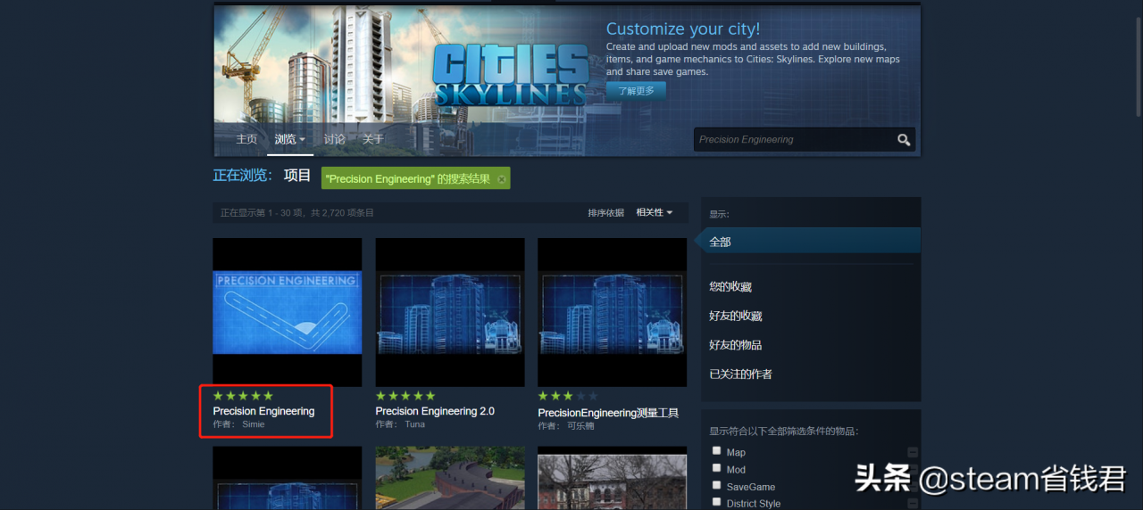Click the five-star rating under Precision Engineering 2.0
This screenshot has width=1143, height=510.
pos(405,396)
